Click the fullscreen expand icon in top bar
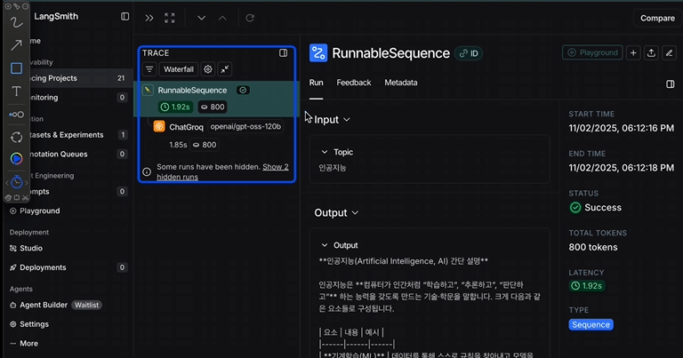The image size is (683, 358). (x=170, y=18)
